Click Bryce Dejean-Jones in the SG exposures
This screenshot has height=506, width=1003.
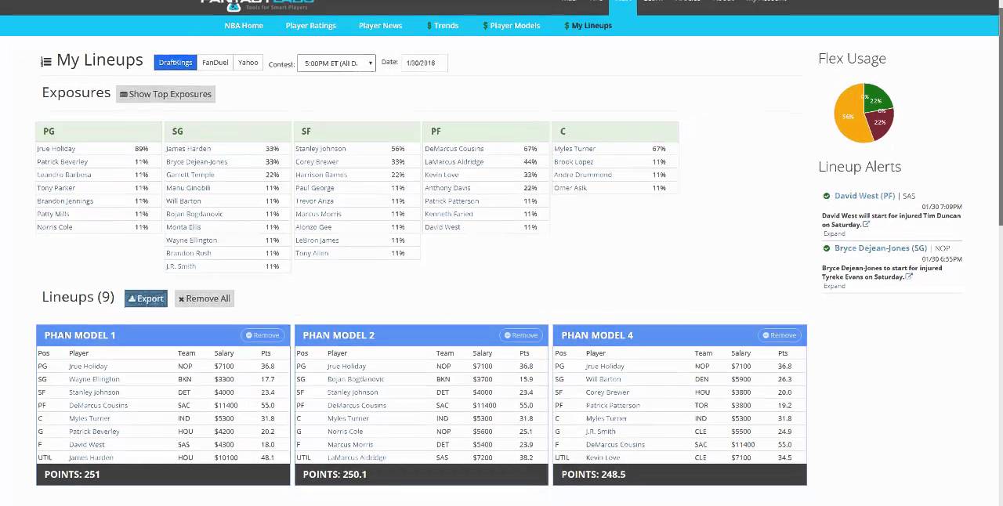pos(197,162)
